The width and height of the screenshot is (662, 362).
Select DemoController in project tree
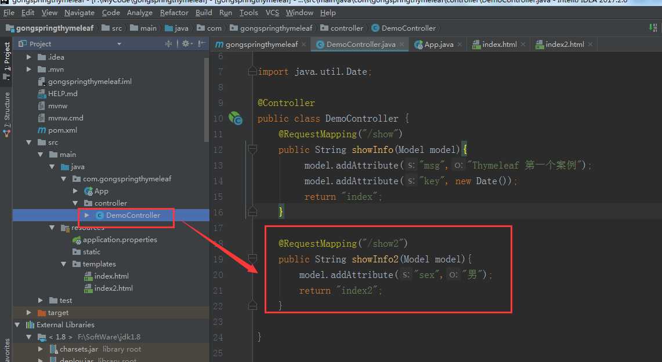click(133, 215)
